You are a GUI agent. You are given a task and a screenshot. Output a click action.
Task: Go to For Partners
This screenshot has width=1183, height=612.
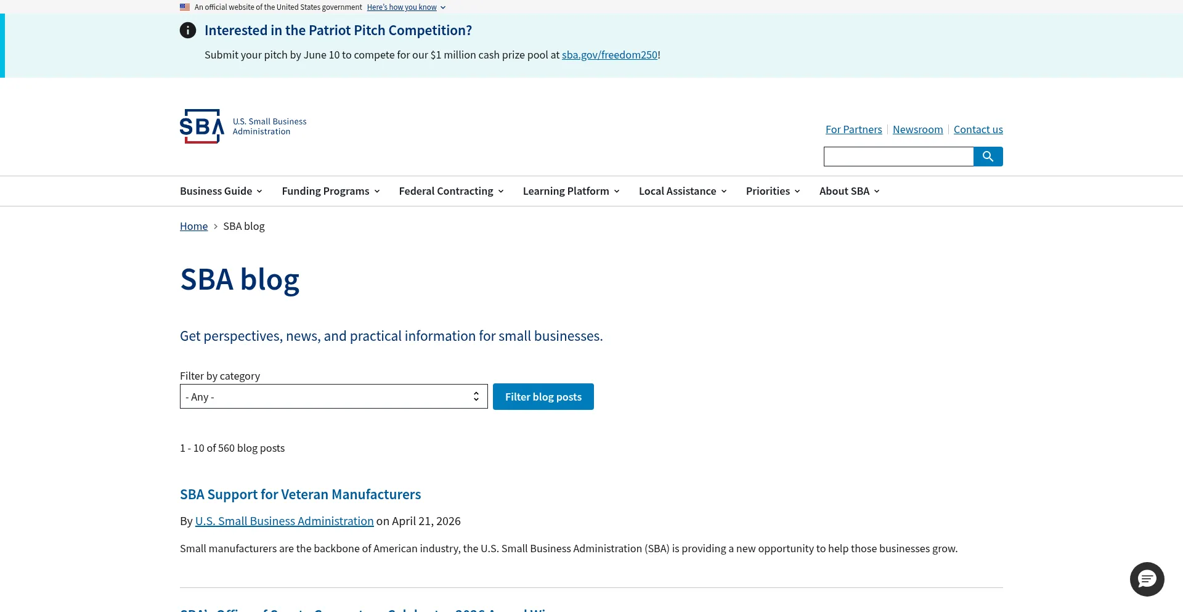(x=853, y=129)
